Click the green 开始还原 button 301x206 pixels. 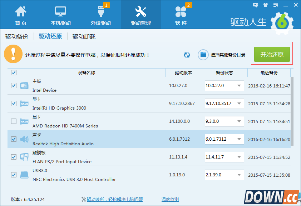[x=272, y=54]
